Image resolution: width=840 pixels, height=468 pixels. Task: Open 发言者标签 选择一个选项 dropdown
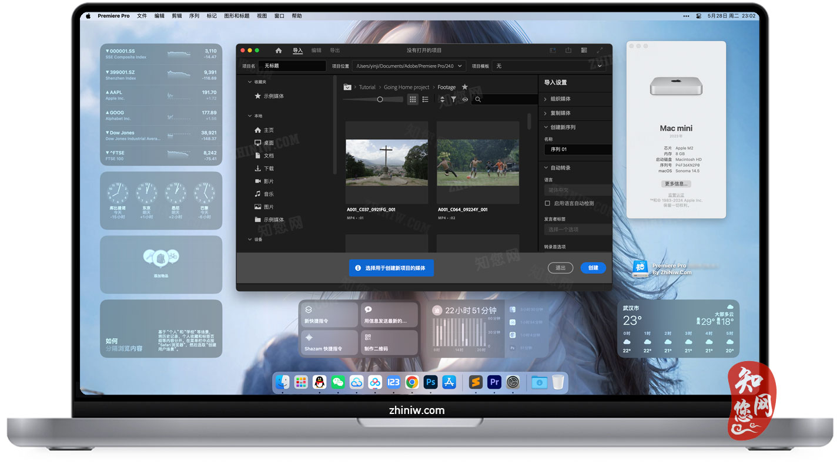coord(578,229)
